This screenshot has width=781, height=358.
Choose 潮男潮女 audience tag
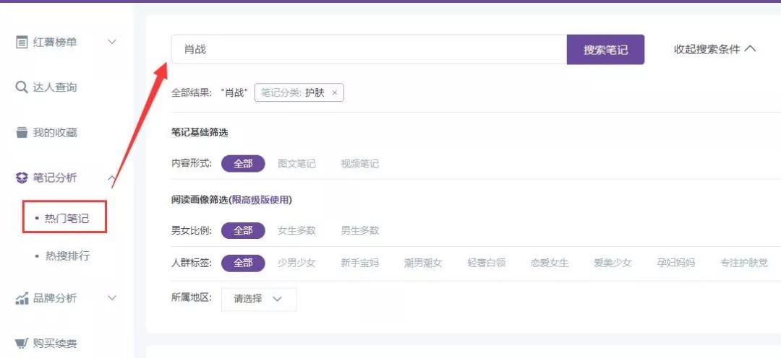[x=423, y=263]
